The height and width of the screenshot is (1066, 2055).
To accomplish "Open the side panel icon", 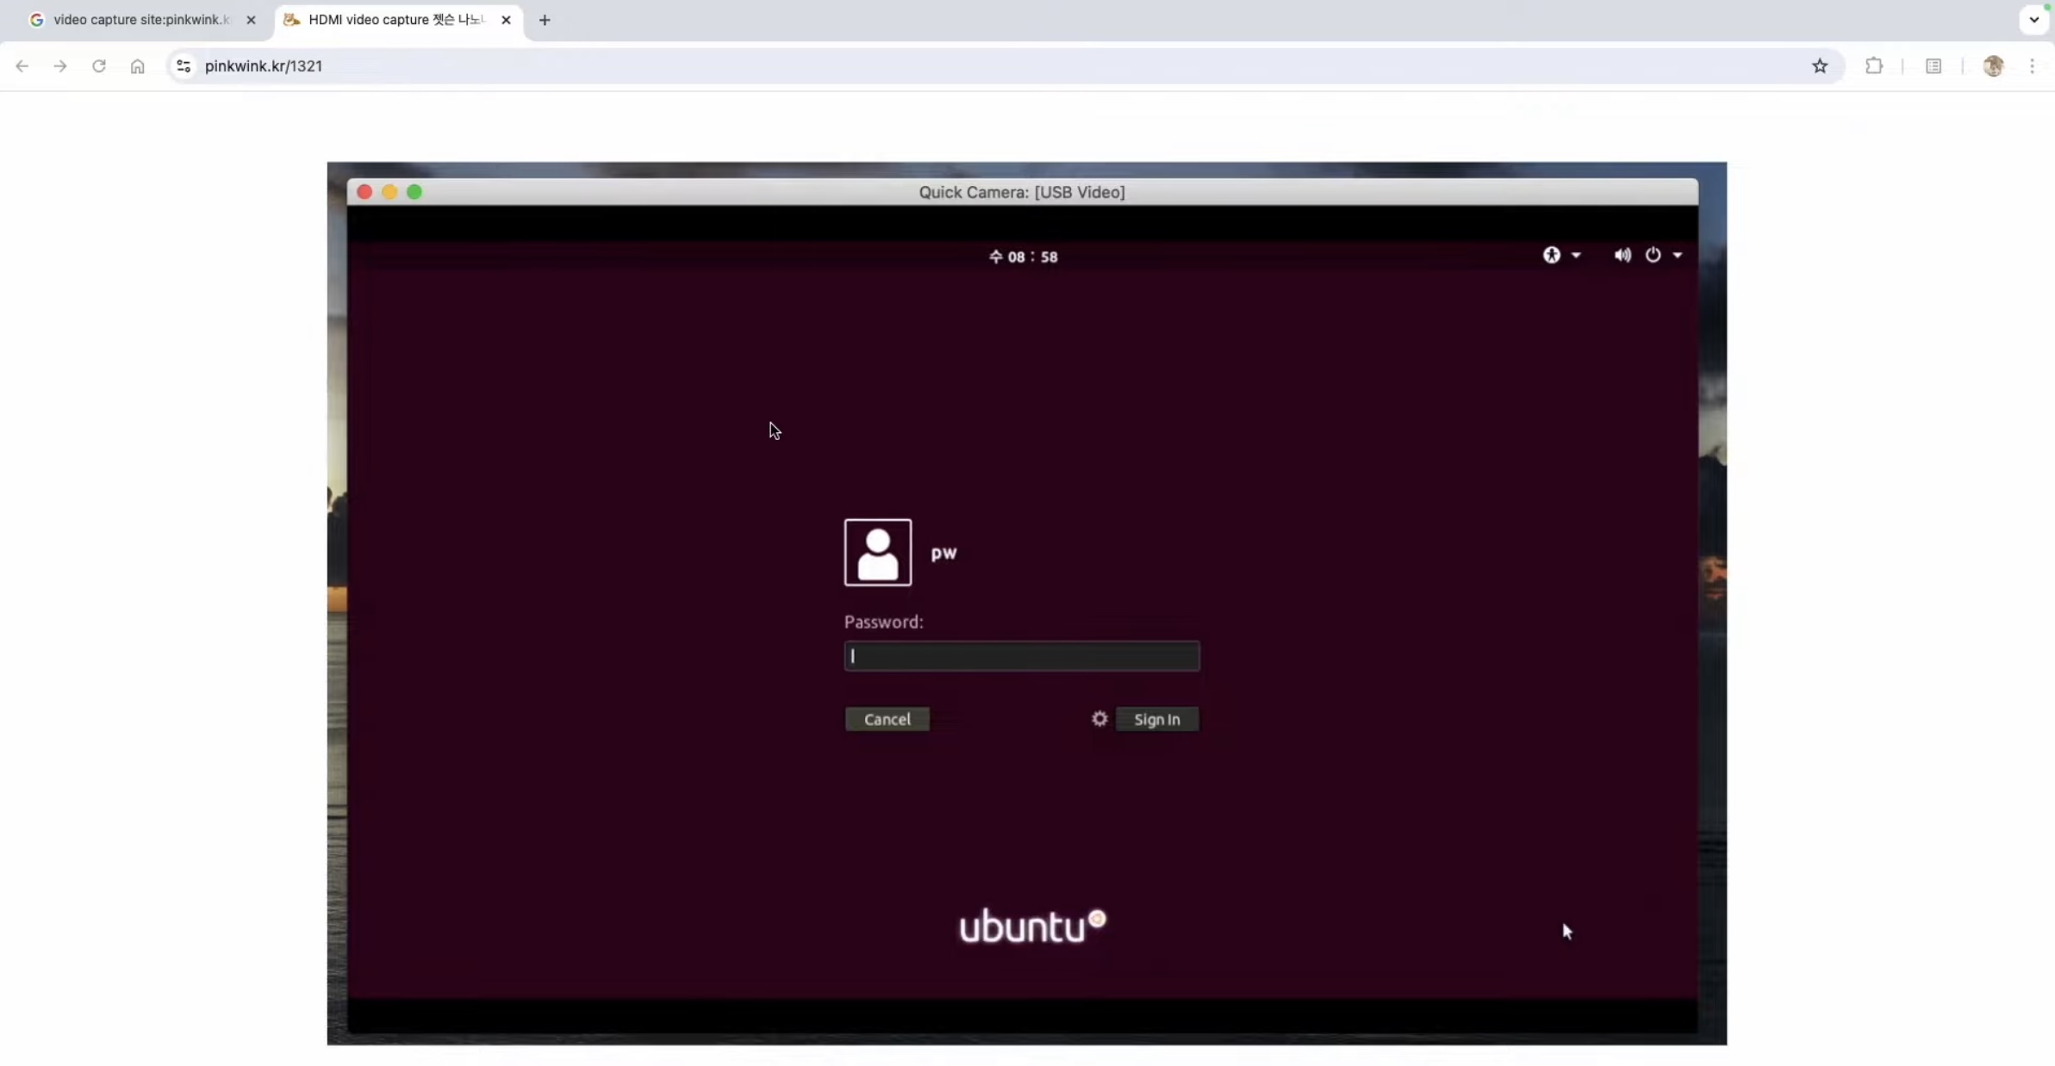I will coord(1934,66).
